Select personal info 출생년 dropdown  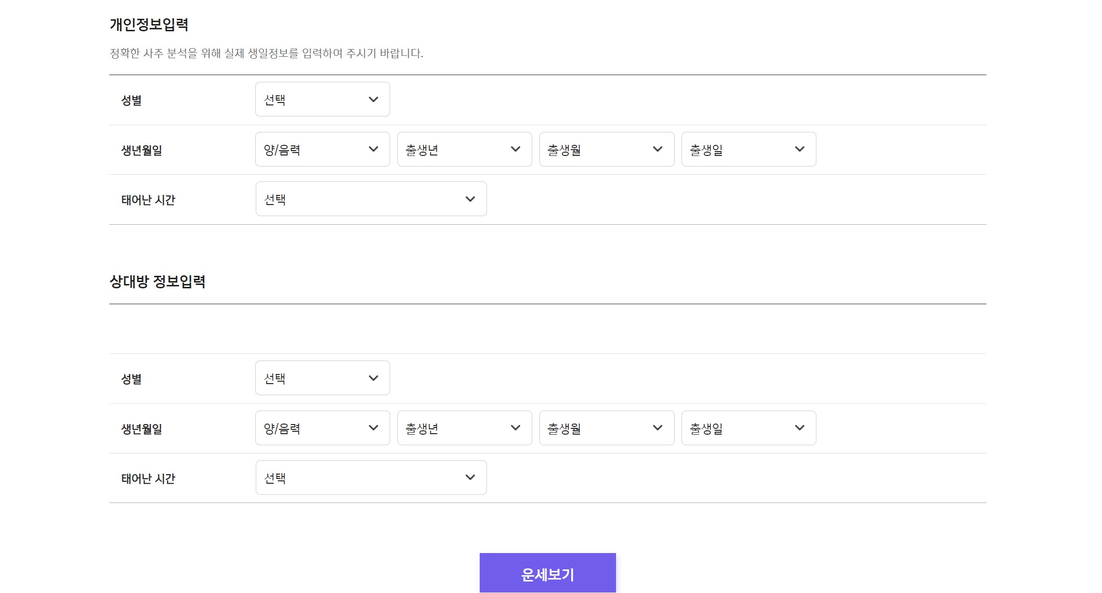click(x=464, y=149)
